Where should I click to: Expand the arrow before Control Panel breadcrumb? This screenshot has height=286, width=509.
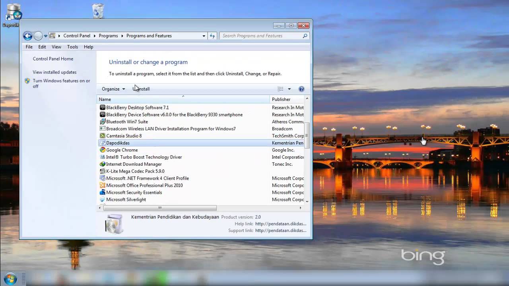pos(59,36)
